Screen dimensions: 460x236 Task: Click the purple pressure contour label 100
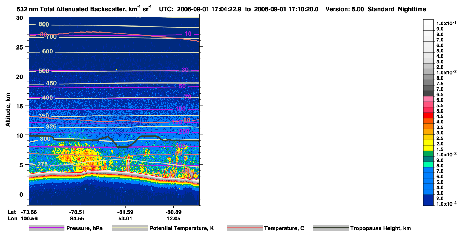tap(180, 108)
